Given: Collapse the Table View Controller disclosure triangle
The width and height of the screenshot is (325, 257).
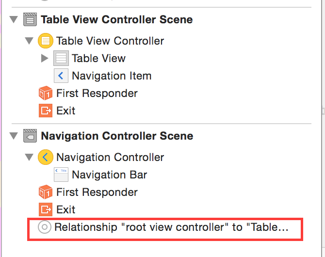Looking at the screenshot, I should coord(29,41).
